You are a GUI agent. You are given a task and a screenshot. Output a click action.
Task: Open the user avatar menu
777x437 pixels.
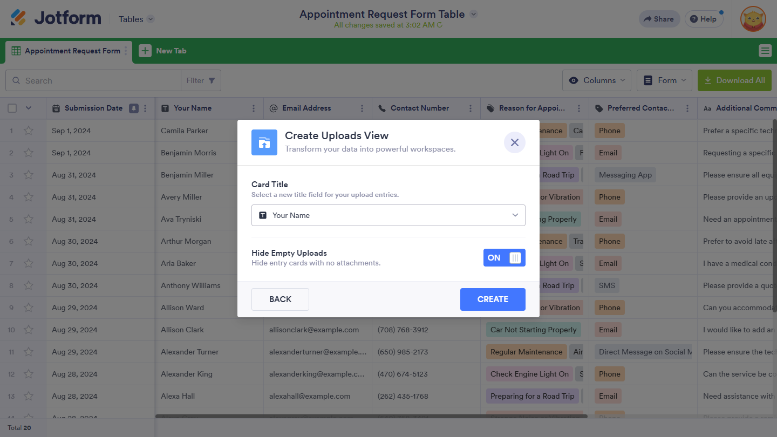pos(753,19)
